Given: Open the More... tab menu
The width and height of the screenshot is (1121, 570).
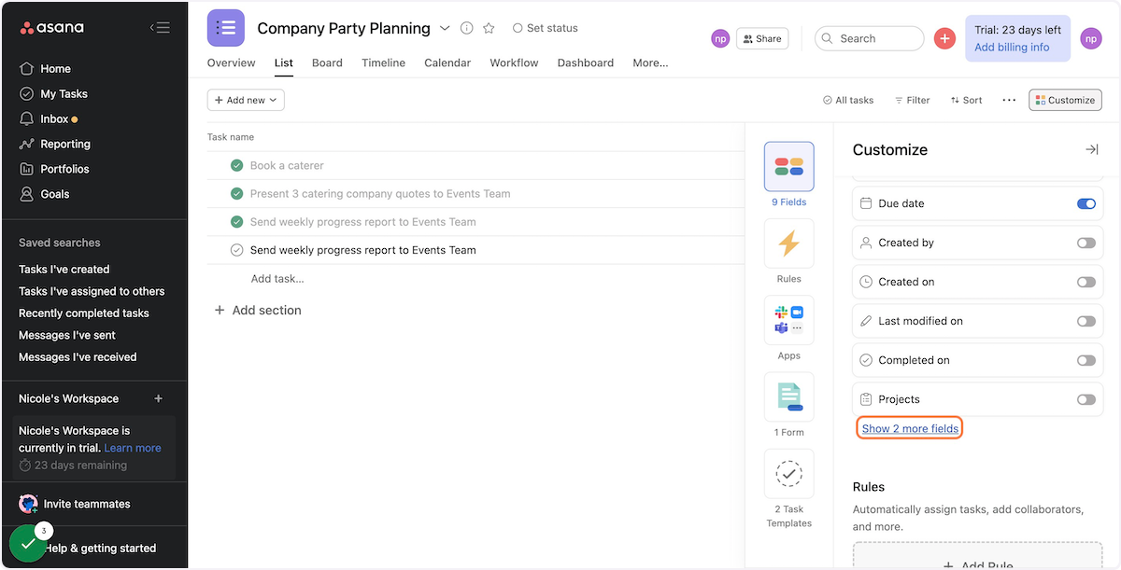Looking at the screenshot, I should (650, 63).
